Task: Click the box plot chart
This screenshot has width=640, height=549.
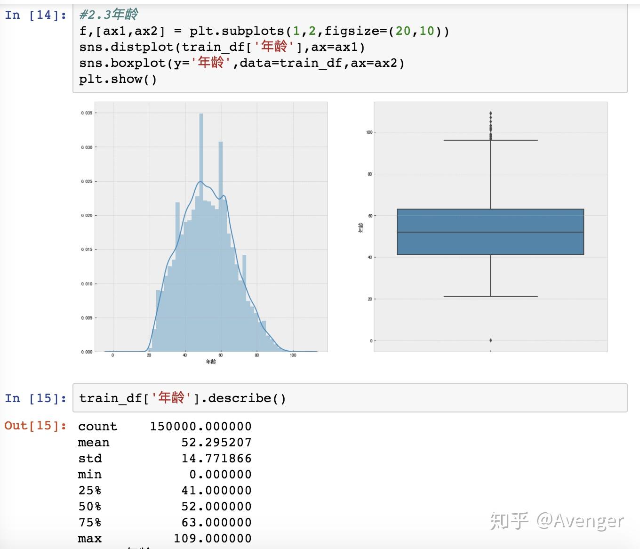Action: click(x=490, y=227)
